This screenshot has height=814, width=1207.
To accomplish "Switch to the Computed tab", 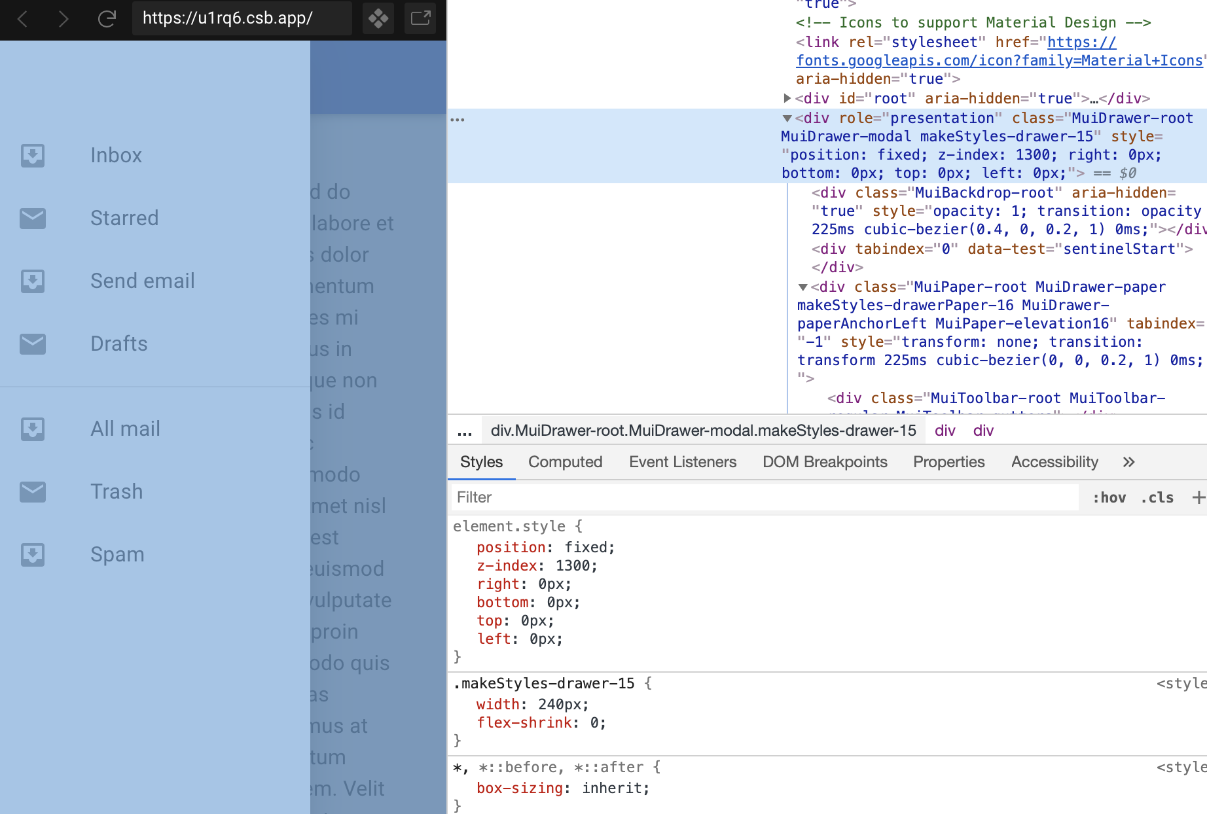I will coord(565,462).
